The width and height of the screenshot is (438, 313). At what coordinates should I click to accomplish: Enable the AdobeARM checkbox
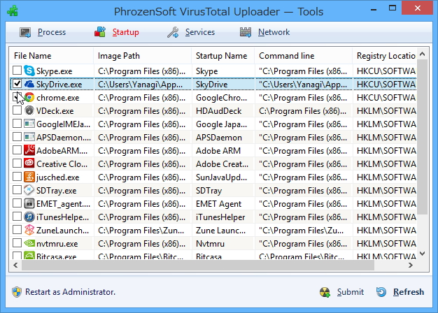(17, 150)
